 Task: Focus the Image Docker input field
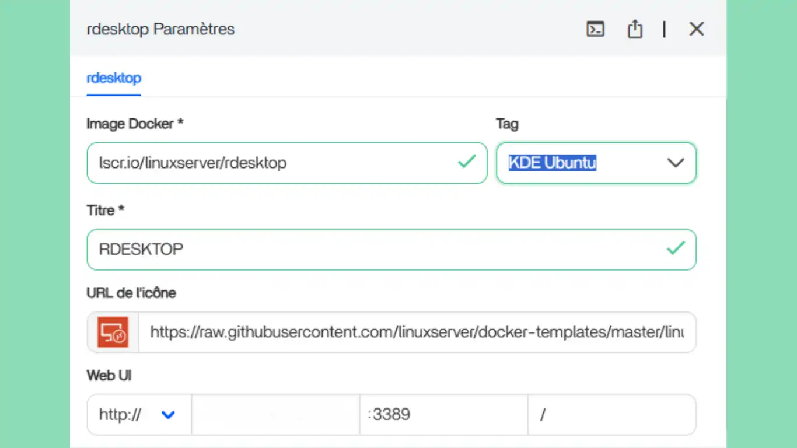click(274, 163)
